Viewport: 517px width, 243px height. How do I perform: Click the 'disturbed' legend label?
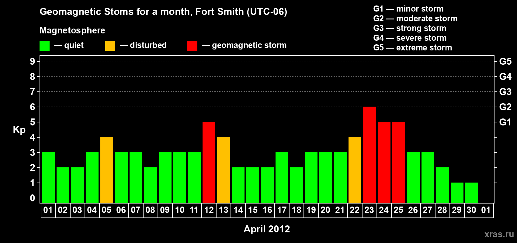pos(148,45)
